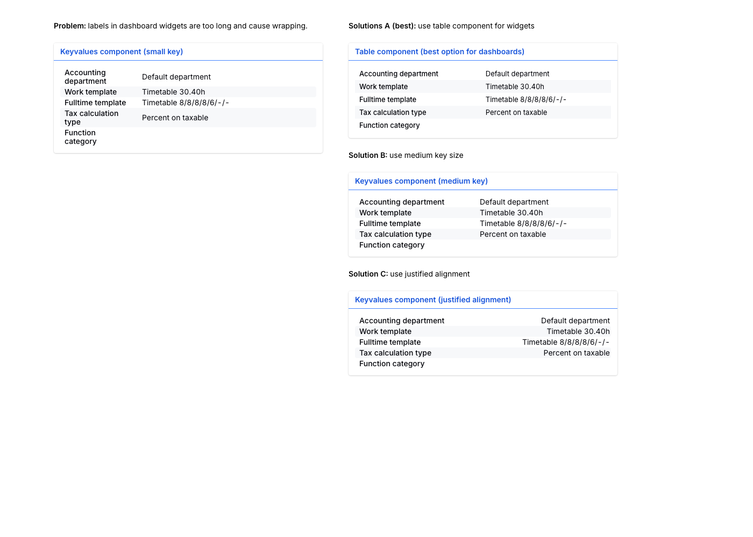Click 'Fulltime template' label in Table component widget

[x=388, y=99]
